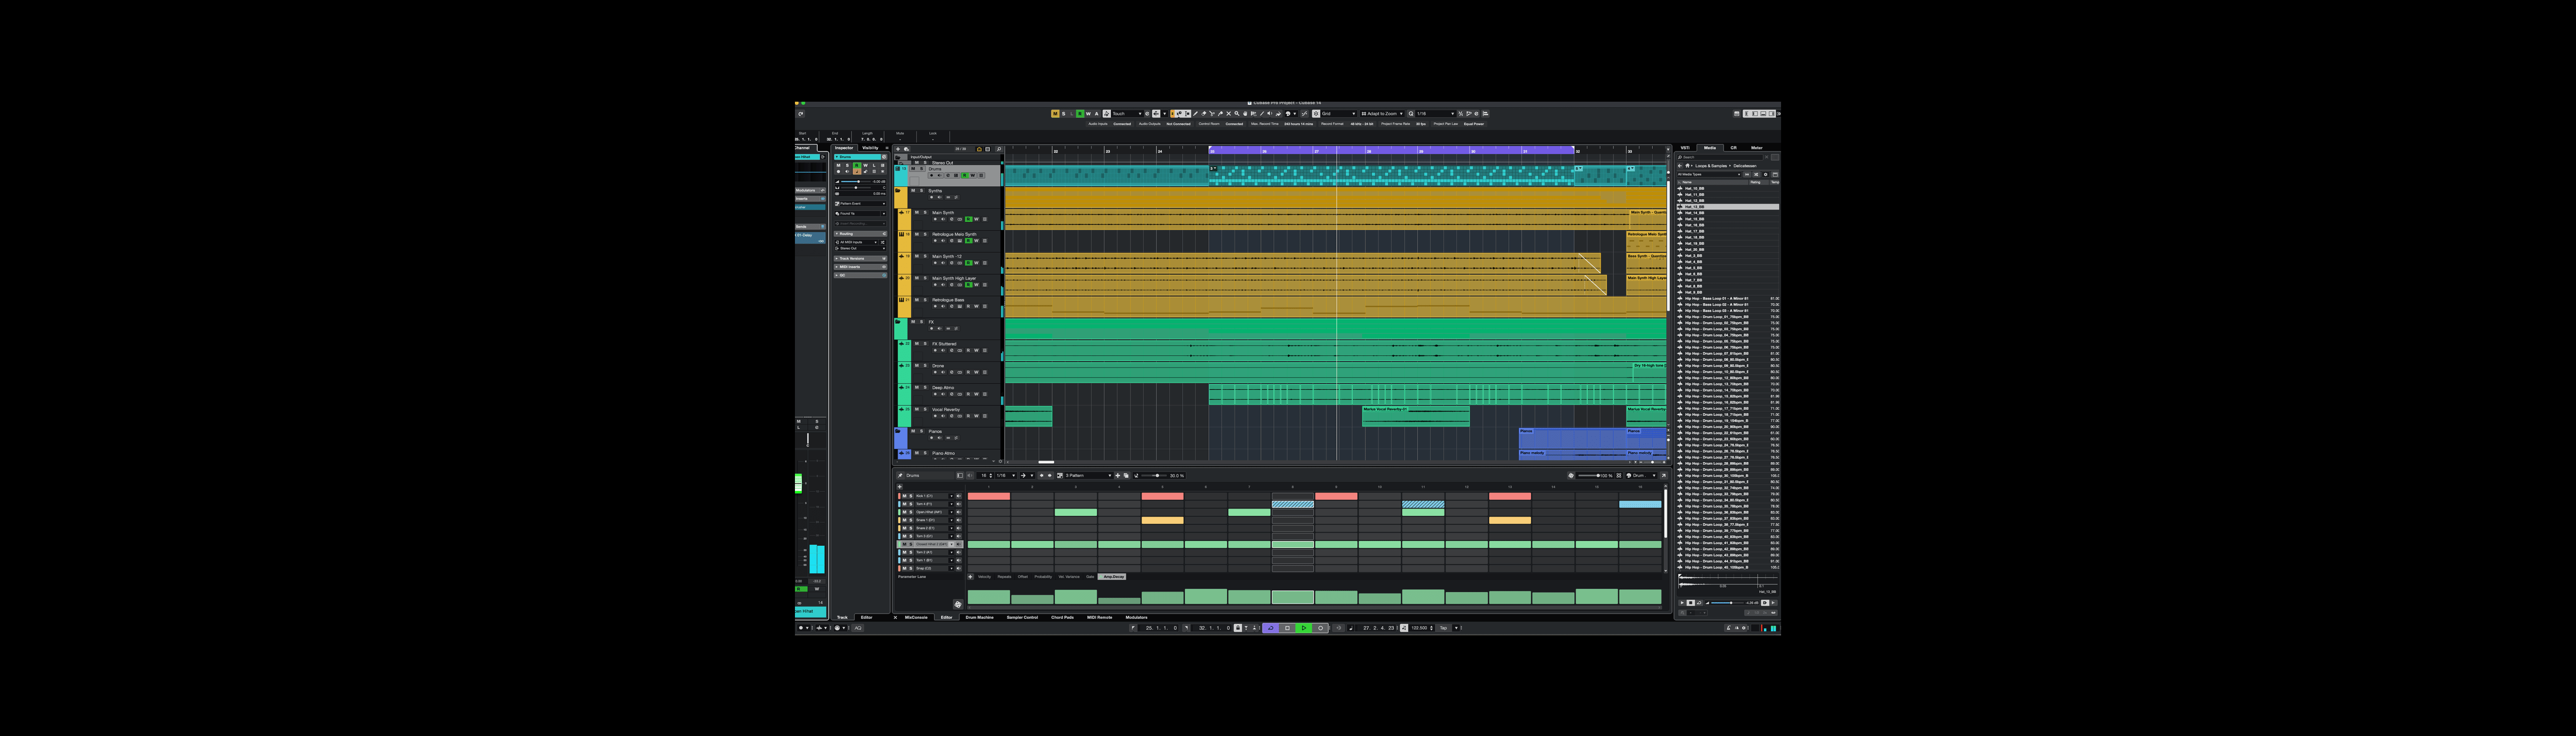Add a parameter lane with plus icon
The height and width of the screenshot is (736, 2576).
pyautogui.click(x=971, y=577)
